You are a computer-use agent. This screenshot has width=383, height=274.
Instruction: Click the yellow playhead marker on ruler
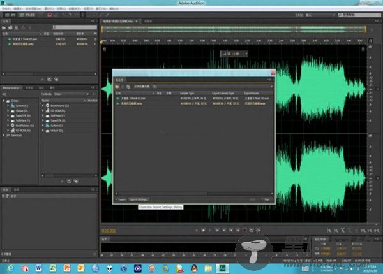101,43
